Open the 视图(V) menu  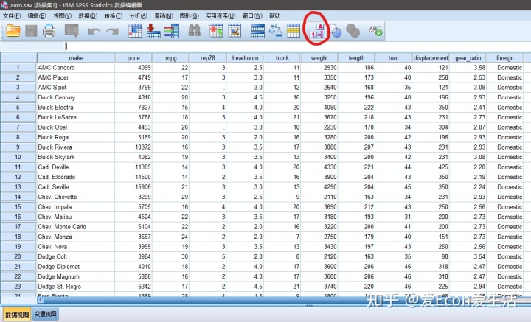(x=62, y=16)
